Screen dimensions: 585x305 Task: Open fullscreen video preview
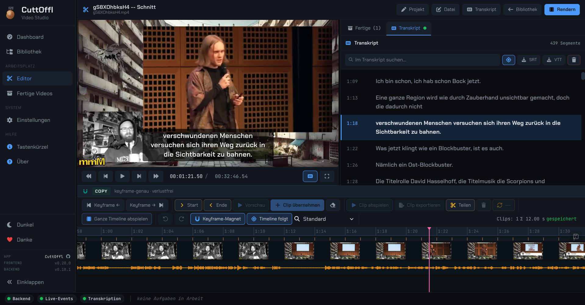[x=327, y=176]
